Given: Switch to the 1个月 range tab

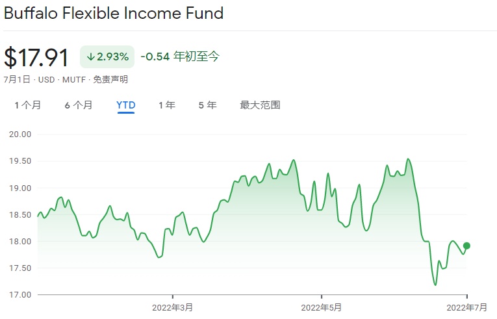Looking at the screenshot, I should (27, 105).
